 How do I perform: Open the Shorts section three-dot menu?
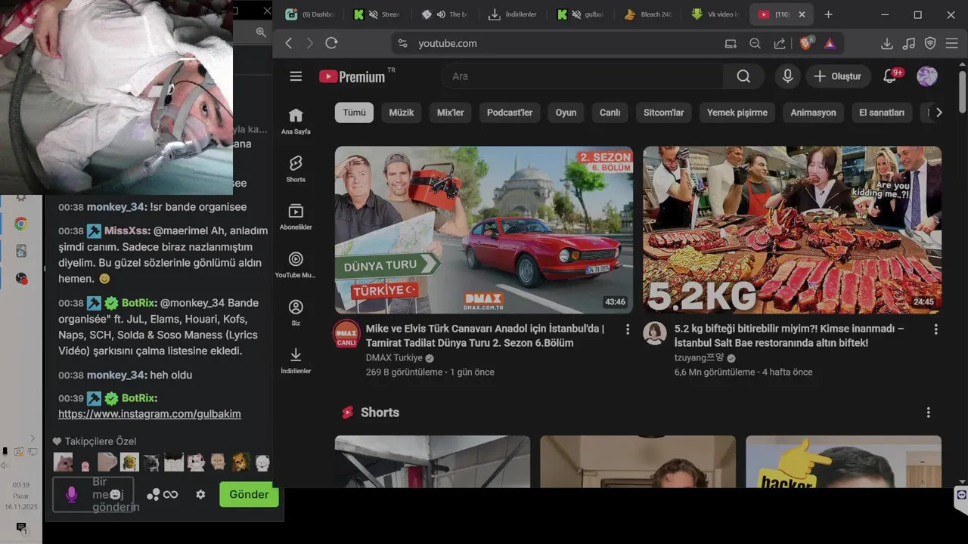pos(928,413)
